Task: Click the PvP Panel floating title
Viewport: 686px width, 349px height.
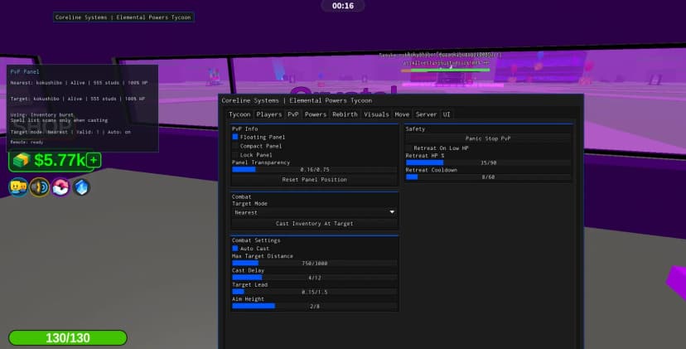Action: (x=25, y=71)
